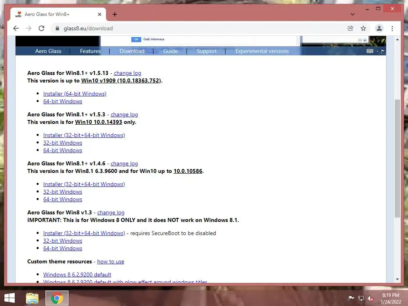Screen dimensions: 408x306
Task: Download v1.5.3 Installer (32-bit+64-bit Windows)
Action: [x=84, y=135]
